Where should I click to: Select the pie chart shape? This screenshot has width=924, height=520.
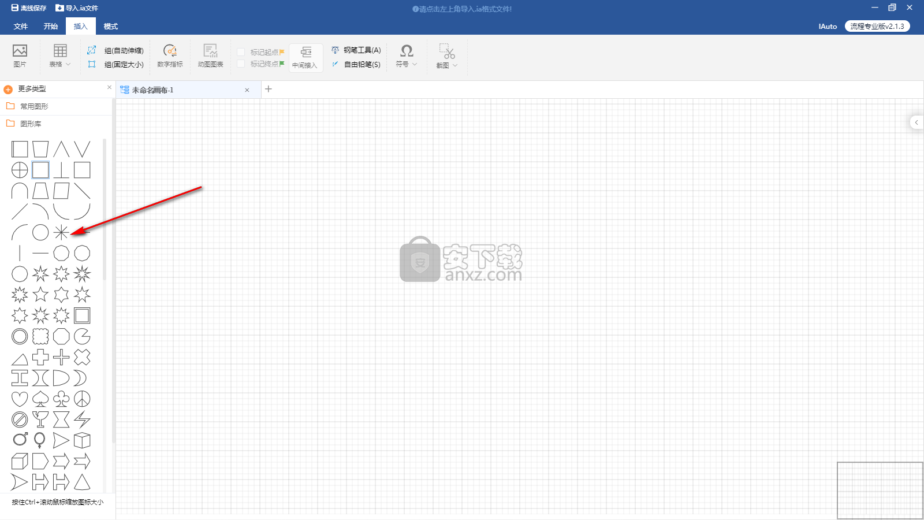pos(82,336)
